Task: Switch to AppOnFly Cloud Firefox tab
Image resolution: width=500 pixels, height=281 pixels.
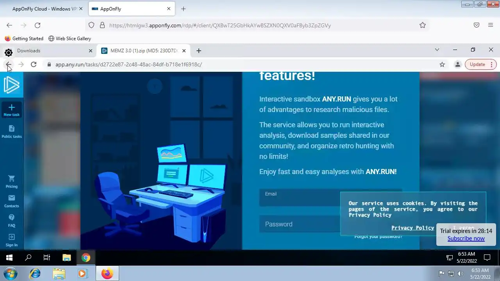Action: 44,9
